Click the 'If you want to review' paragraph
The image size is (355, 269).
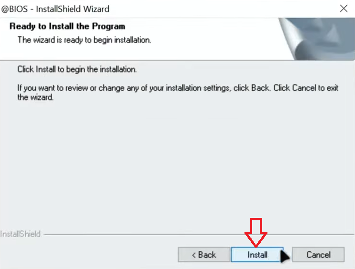pyautogui.click(x=177, y=93)
